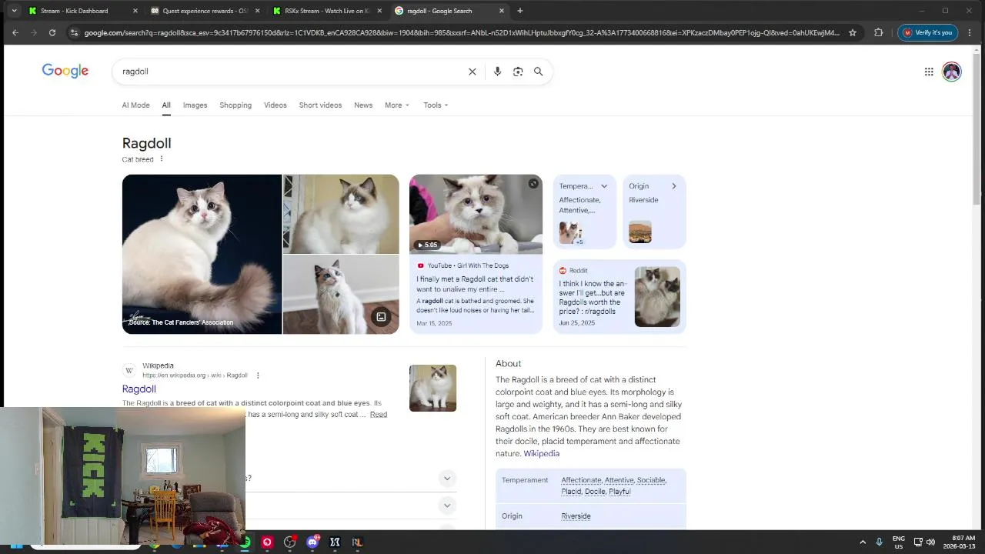Open the Tools dropdown
The width and height of the screenshot is (985, 554).
(x=436, y=105)
